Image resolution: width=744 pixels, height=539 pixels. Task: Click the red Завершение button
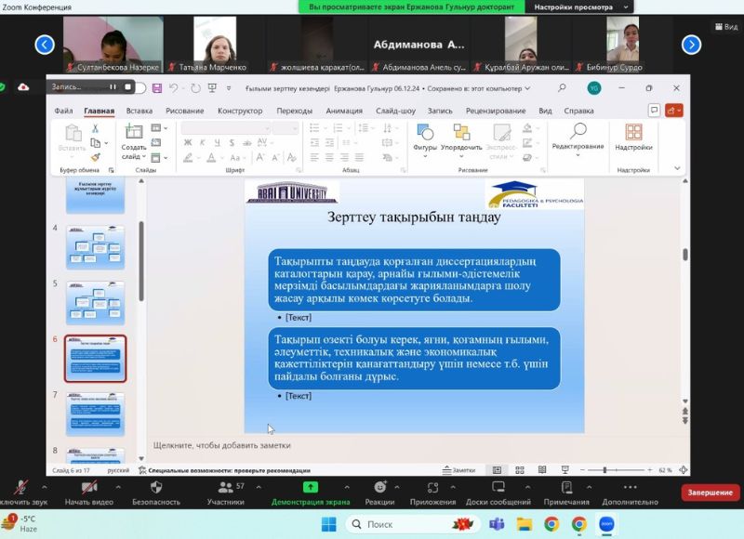point(710,493)
